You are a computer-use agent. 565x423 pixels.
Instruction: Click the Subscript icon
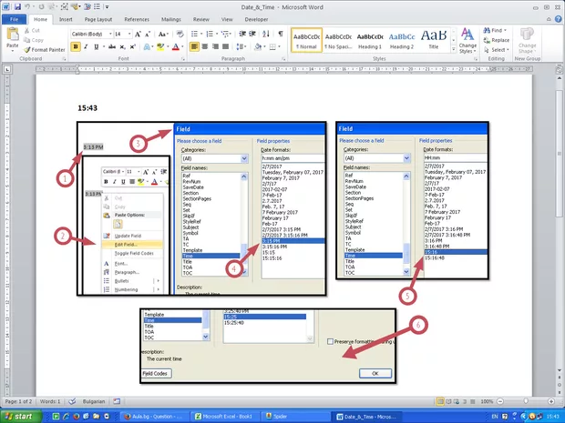122,46
